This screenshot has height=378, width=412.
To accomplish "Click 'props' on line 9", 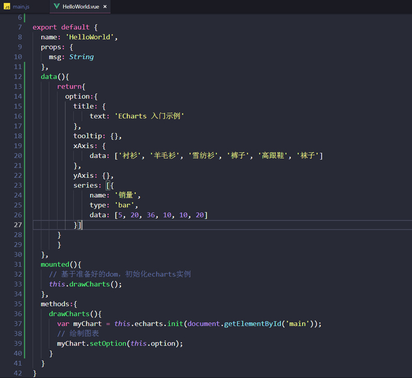I will click(51, 47).
